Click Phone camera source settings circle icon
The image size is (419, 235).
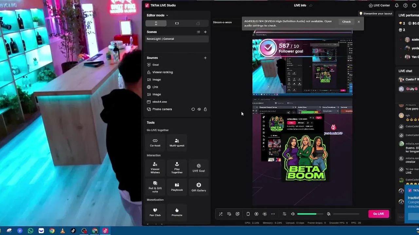point(193,109)
